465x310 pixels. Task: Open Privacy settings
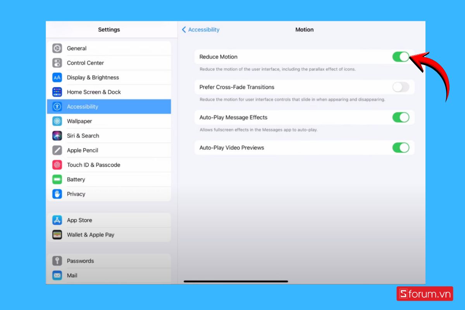click(x=109, y=194)
